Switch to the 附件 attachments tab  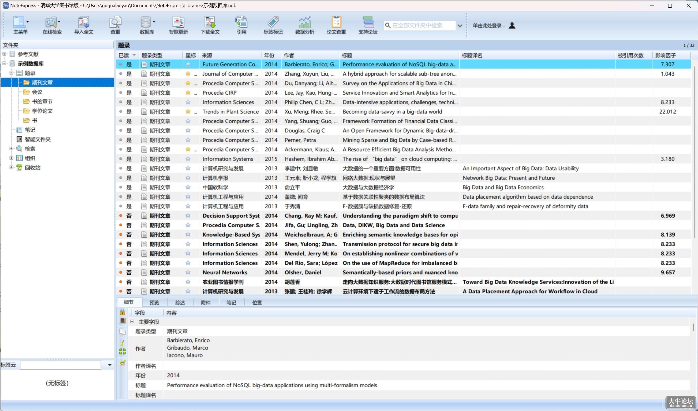click(206, 302)
